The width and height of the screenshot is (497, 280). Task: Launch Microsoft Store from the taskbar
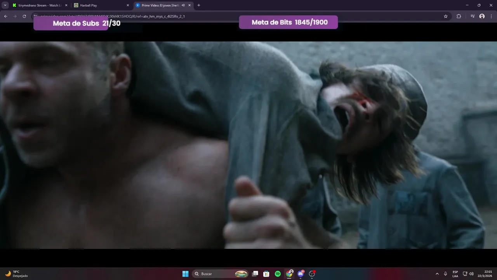pyautogui.click(x=266, y=274)
